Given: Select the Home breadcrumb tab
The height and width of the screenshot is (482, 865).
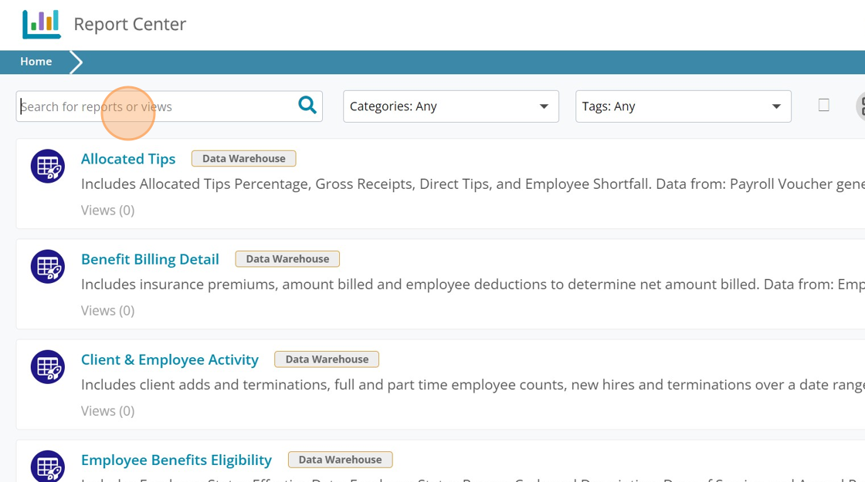Looking at the screenshot, I should (36, 62).
